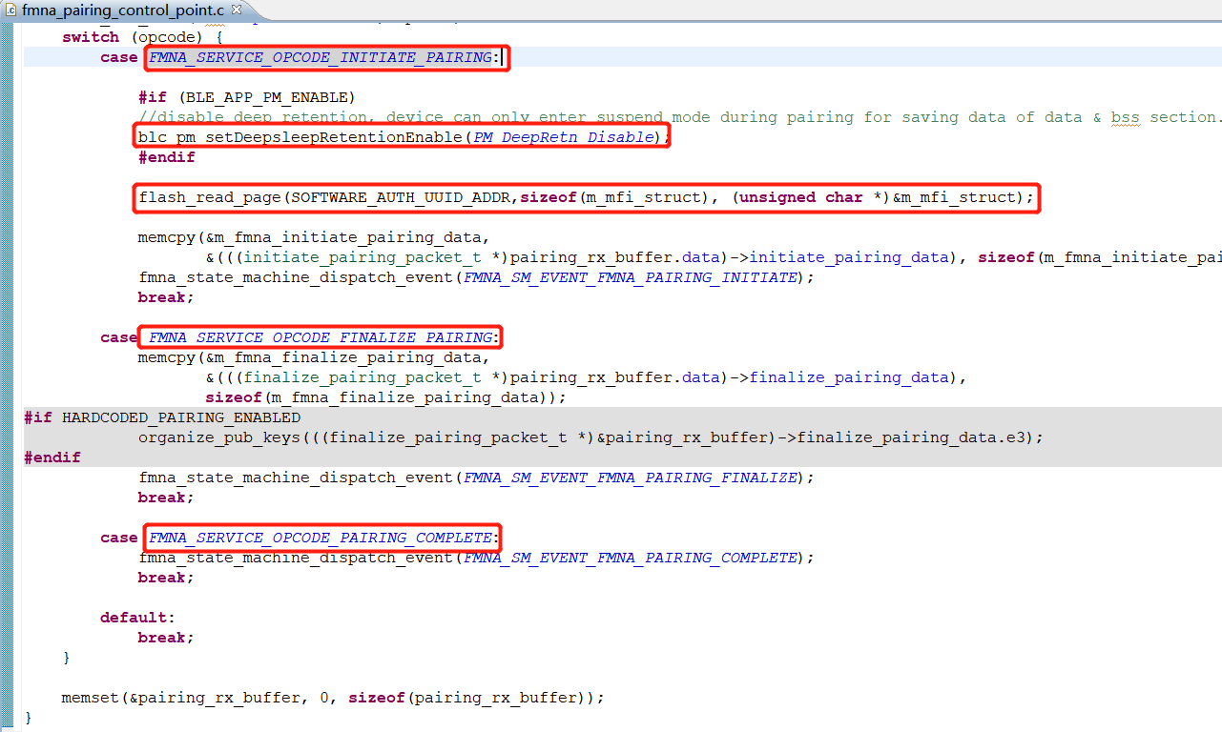Click the C file icon on the editor tab
Screen dimensions: 1222x732
[x=11, y=10]
